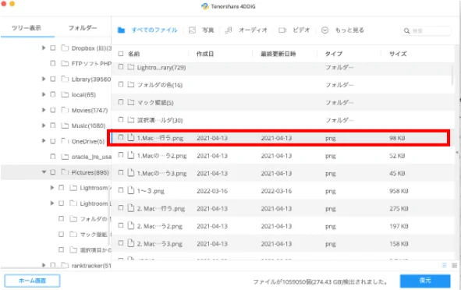Check the FTPソフト PHP tree checkbox
Viewport: 461px width, 290px height.
click(53, 63)
